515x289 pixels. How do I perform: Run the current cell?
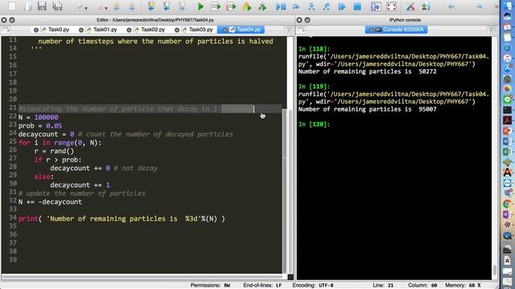(x=216, y=6)
